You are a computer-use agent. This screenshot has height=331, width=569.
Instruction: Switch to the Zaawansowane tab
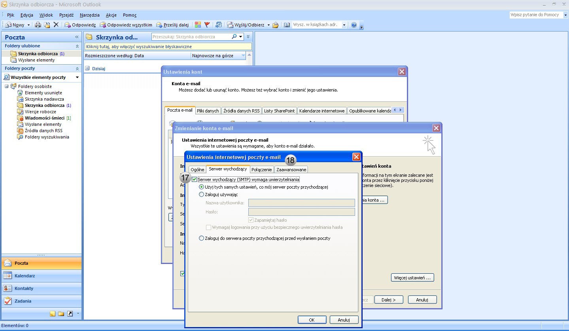pos(291,170)
